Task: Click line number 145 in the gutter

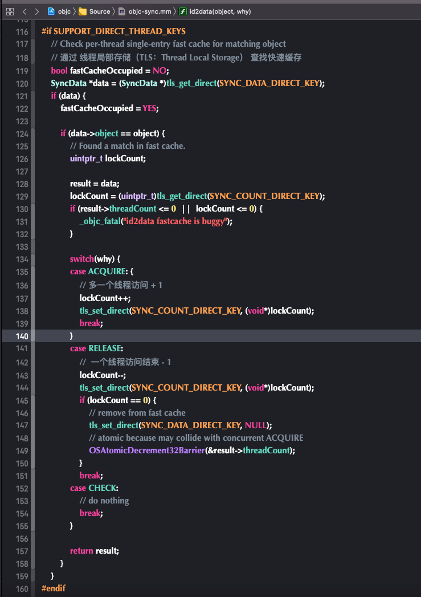Action: (x=22, y=400)
